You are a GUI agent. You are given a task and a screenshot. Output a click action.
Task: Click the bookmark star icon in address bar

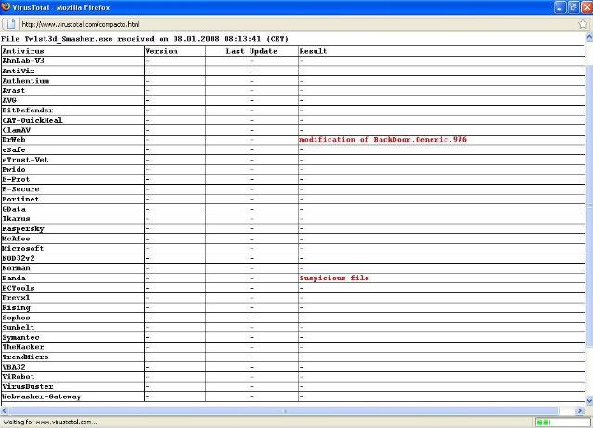pyautogui.click(x=583, y=24)
